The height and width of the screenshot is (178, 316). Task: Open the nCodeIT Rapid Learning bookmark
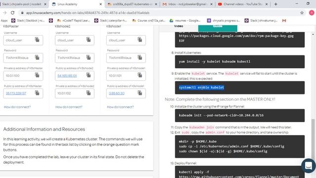[74, 21]
